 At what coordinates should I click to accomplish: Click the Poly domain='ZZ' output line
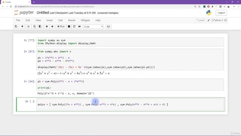coord(66,93)
